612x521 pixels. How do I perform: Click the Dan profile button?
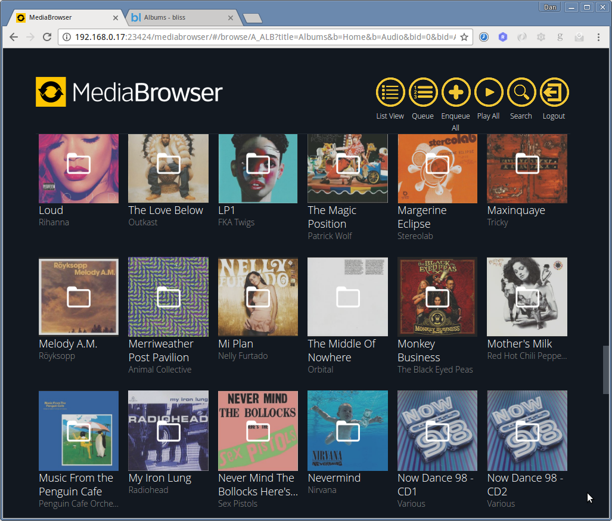point(550,7)
